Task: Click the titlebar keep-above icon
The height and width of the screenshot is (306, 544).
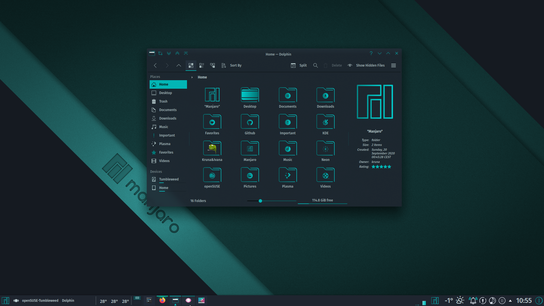Action: (186, 53)
